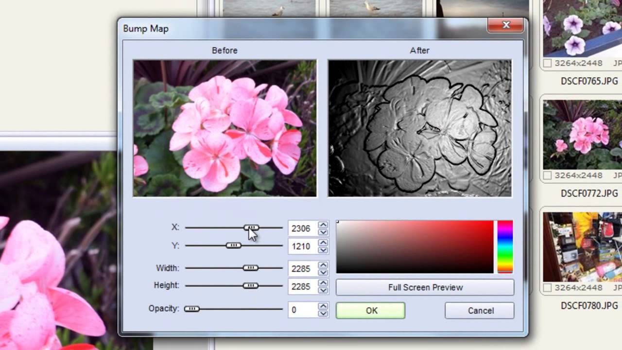Click the Opacity value field
The image size is (622, 350).
click(x=301, y=310)
